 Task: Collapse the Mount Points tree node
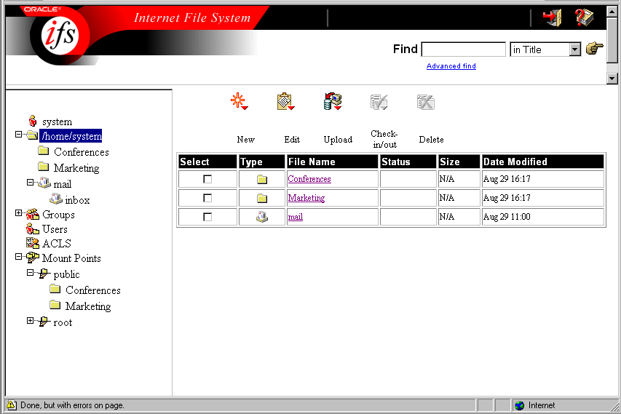click(x=19, y=256)
